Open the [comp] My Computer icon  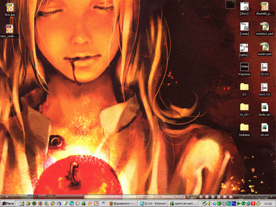(244, 29)
